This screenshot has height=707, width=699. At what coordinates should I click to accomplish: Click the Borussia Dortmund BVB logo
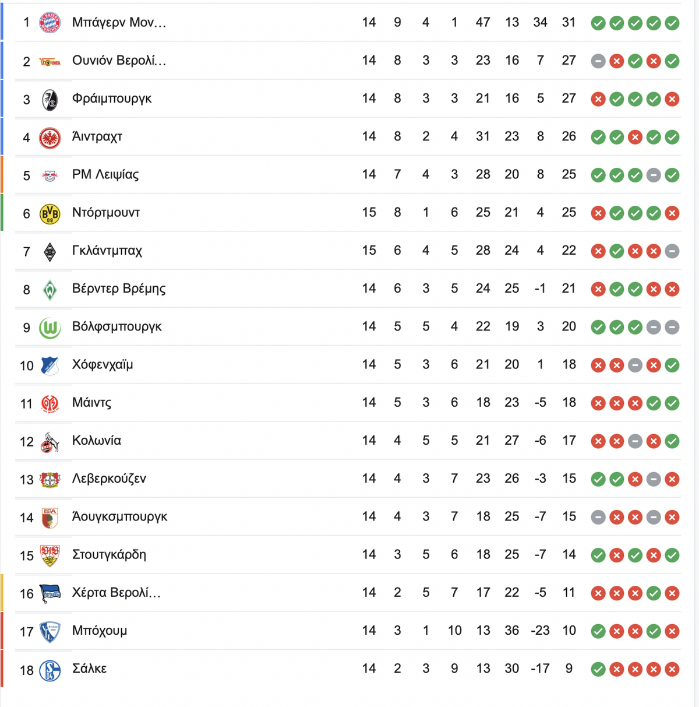point(50,214)
